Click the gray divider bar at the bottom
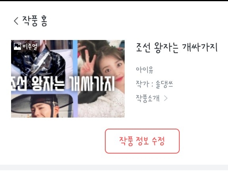Image resolution: width=228 pixels, height=171 pixels. (114, 168)
